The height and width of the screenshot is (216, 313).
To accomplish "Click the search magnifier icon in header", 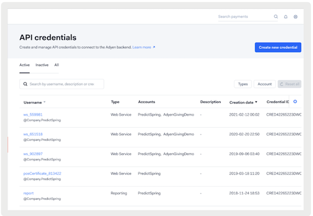I will pos(275,17).
